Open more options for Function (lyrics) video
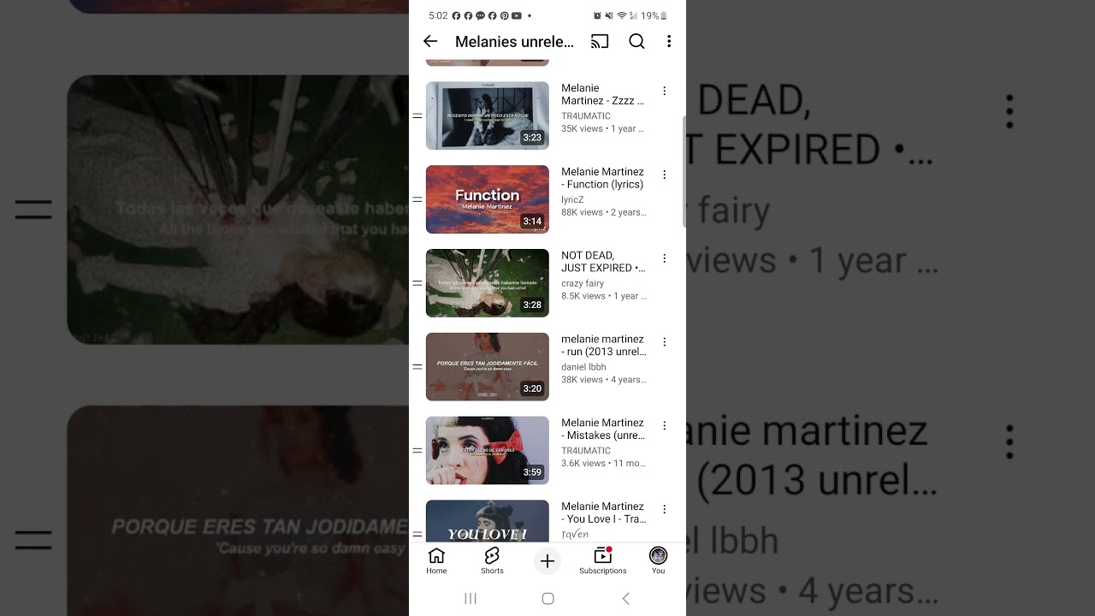Viewport: 1095px width, 616px height. point(664,175)
